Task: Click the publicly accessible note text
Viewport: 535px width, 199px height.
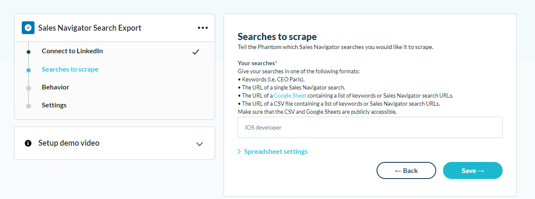Action: pyautogui.click(x=317, y=112)
